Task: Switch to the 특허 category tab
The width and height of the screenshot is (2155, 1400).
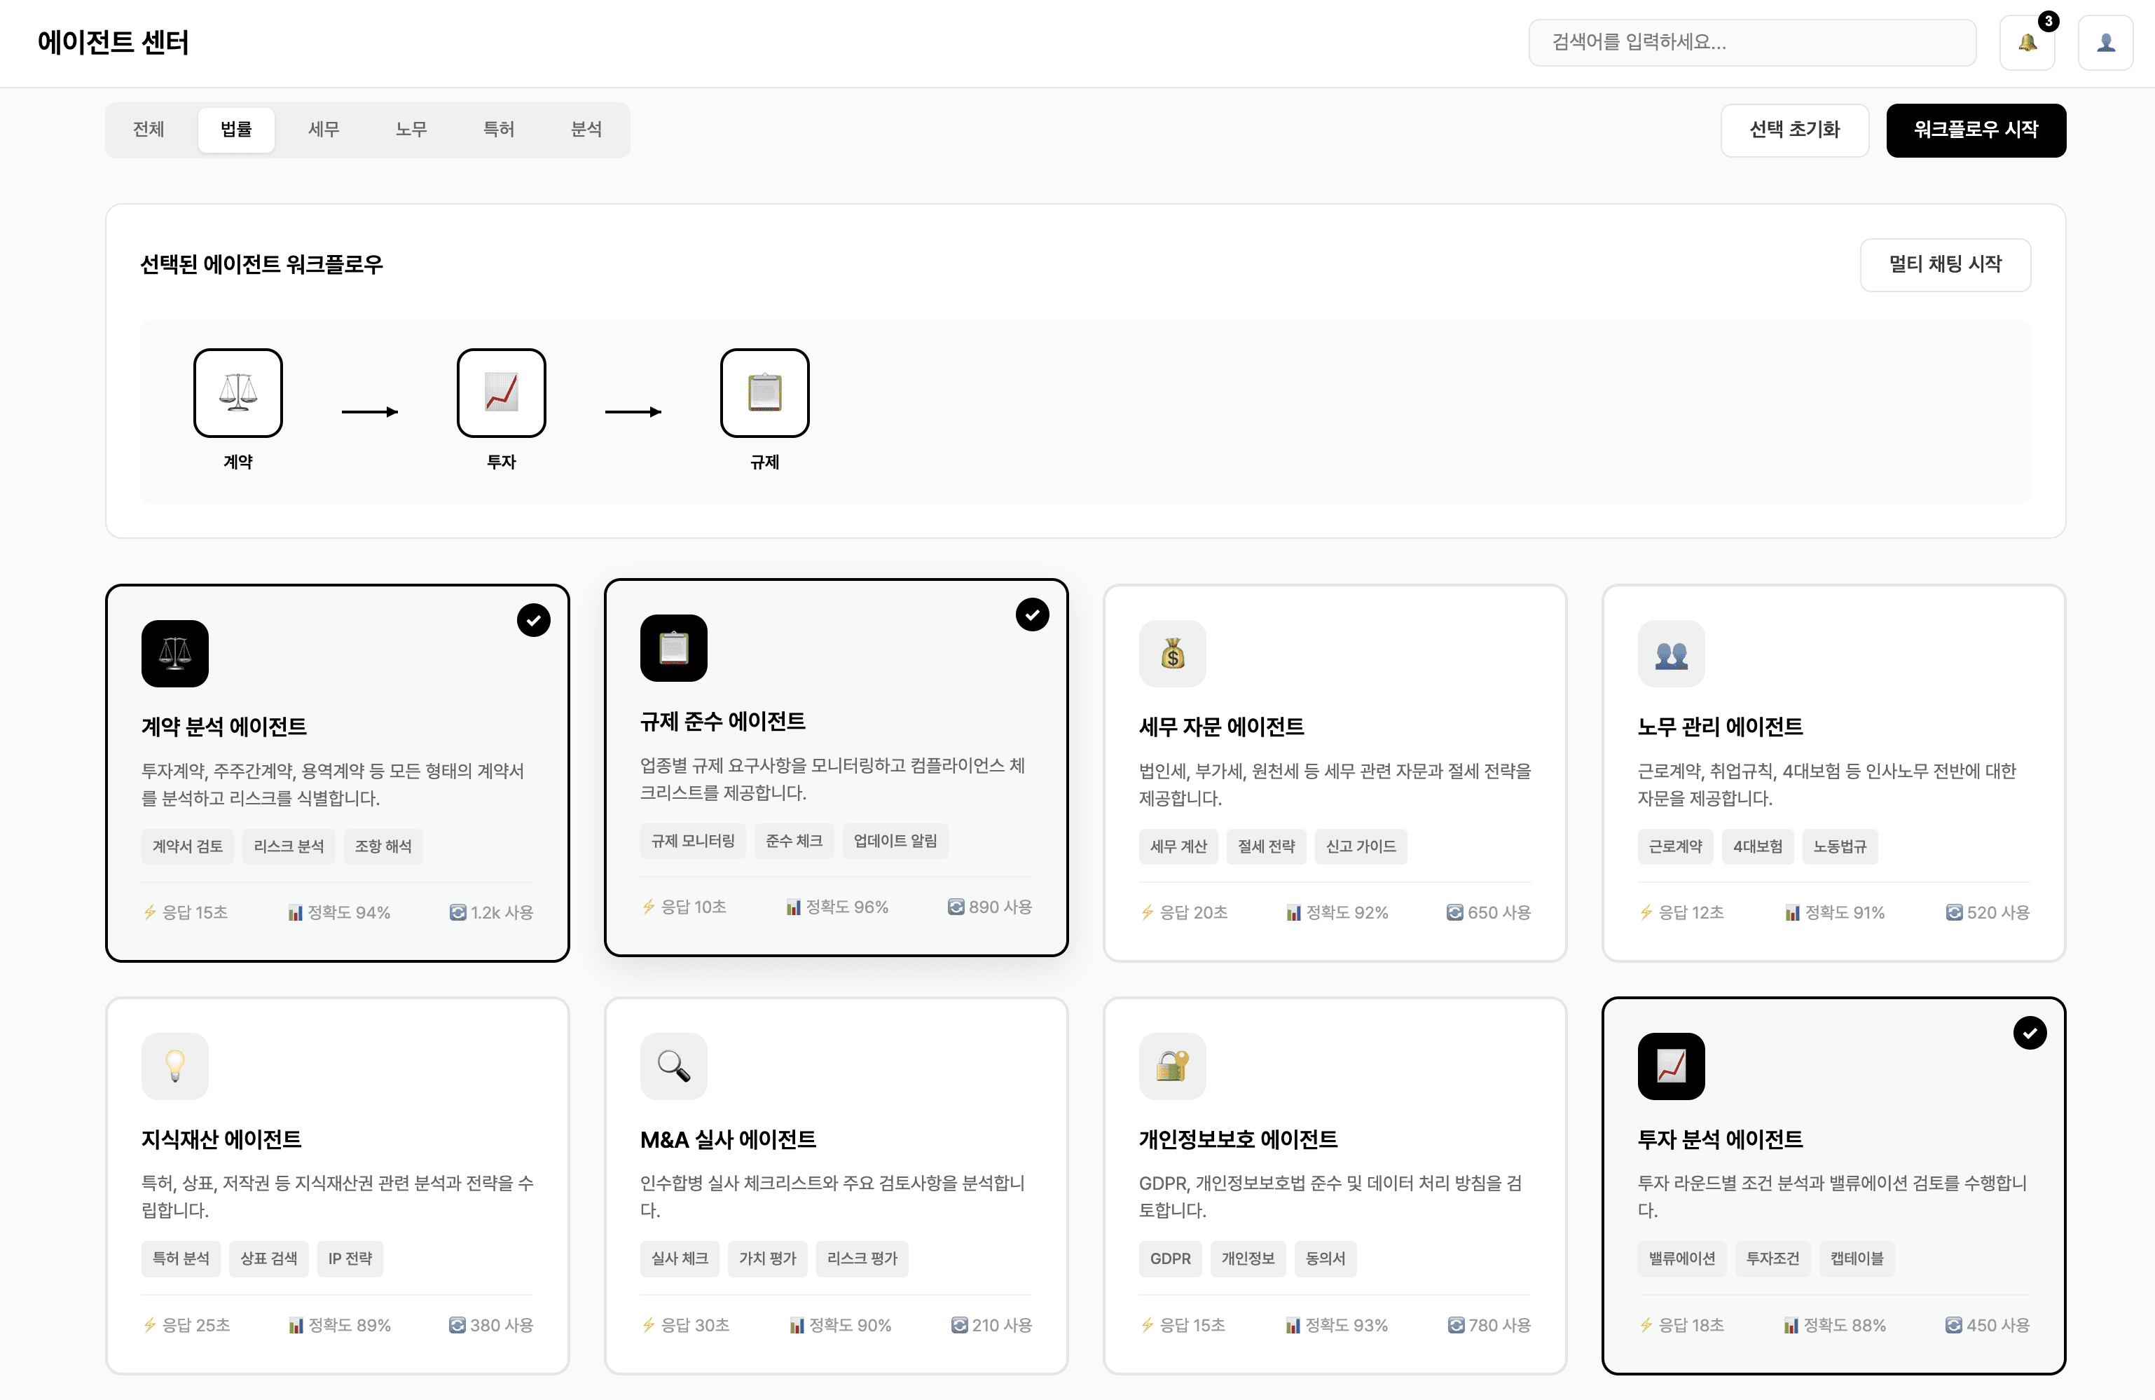Action: (498, 130)
